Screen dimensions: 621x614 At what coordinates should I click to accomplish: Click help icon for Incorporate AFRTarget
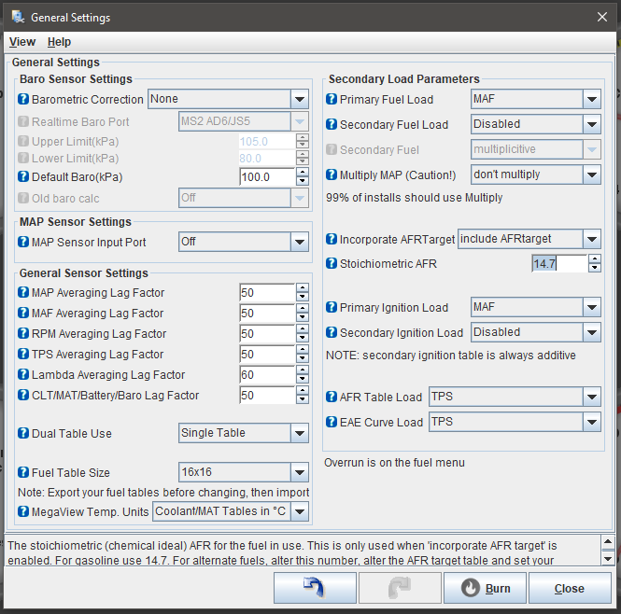click(332, 239)
